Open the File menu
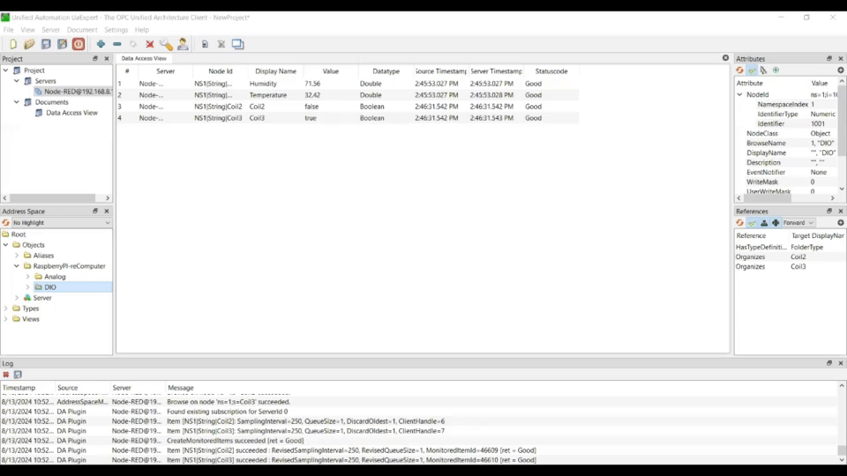Screen dimensions: 847x476 (x=8, y=30)
